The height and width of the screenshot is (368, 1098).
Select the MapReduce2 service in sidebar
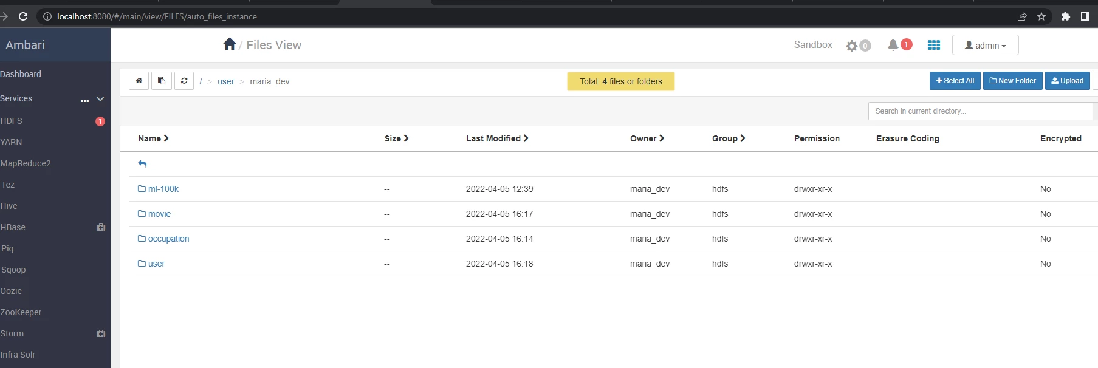click(26, 163)
